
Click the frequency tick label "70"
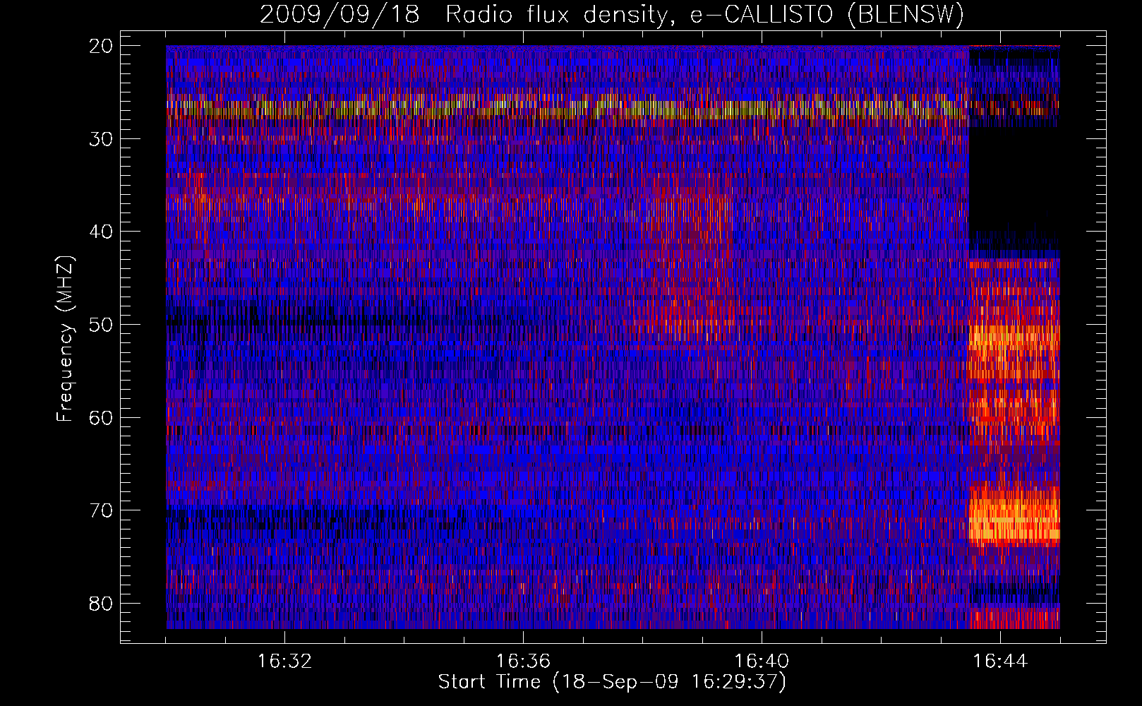click(102, 511)
